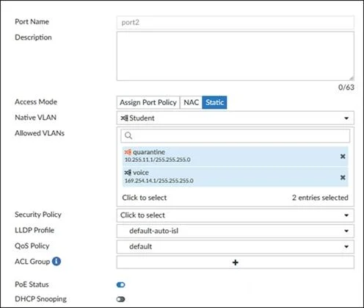Open the Native VLAN dropdown
Viewport: 364px width, 308px height.
tap(236, 118)
